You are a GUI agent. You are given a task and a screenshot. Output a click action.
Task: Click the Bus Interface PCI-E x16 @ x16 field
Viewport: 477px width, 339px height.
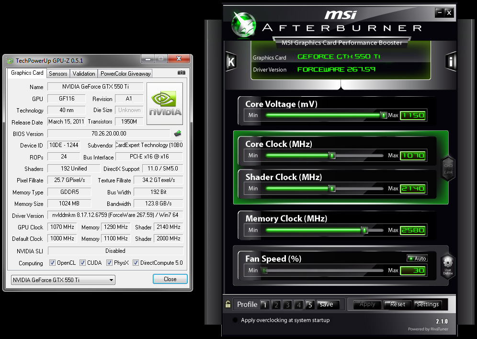[149, 157]
